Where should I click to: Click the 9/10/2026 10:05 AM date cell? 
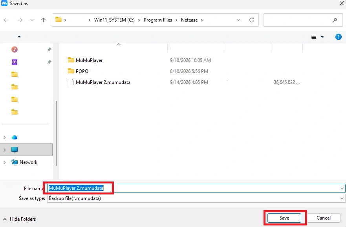[190, 60]
